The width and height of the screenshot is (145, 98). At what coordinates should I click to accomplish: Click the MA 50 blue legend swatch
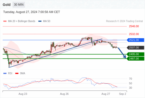pyautogui.click(x=40, y=21)
